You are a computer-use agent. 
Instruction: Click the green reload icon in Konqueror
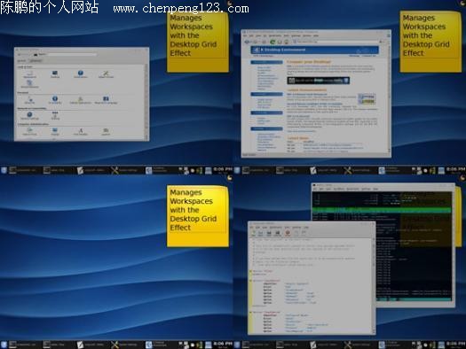coord(272,43)
